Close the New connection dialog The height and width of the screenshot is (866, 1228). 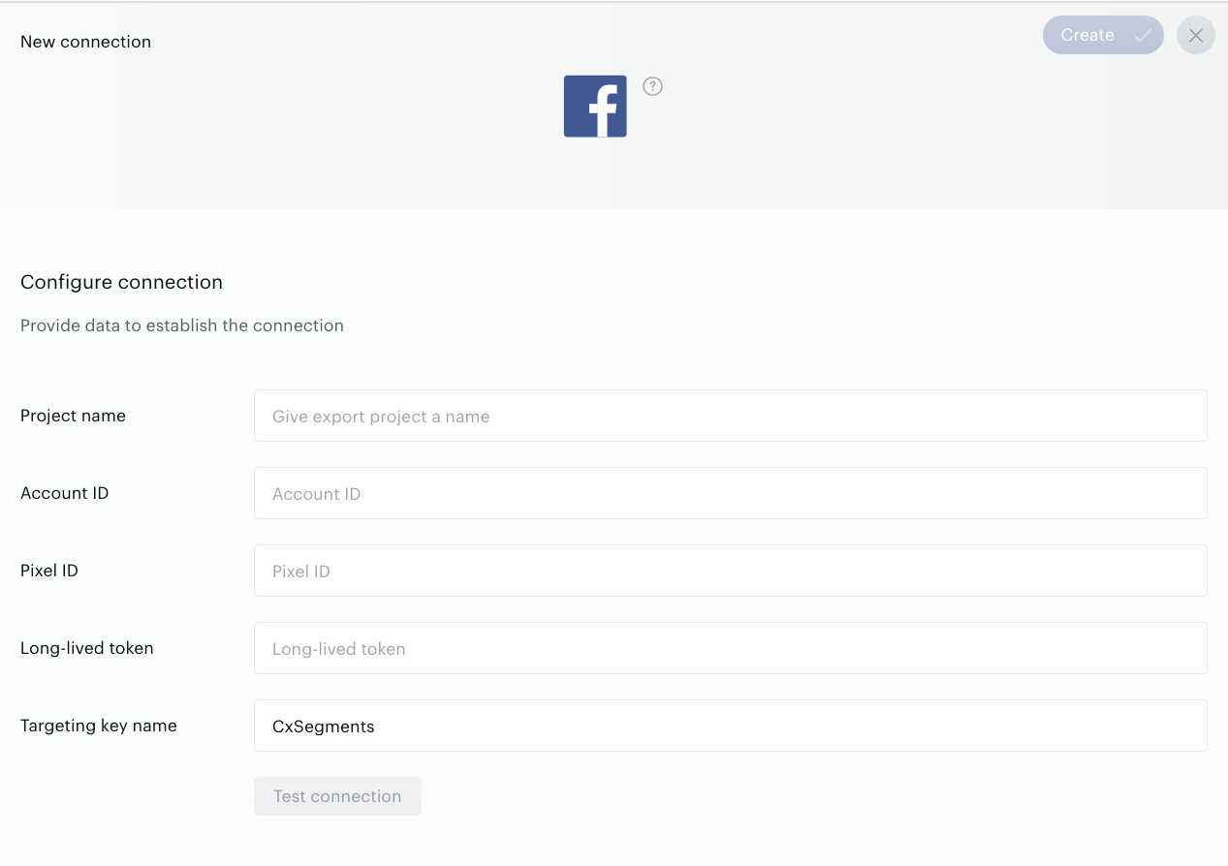pyautogui.click(x=1196, y=35)
